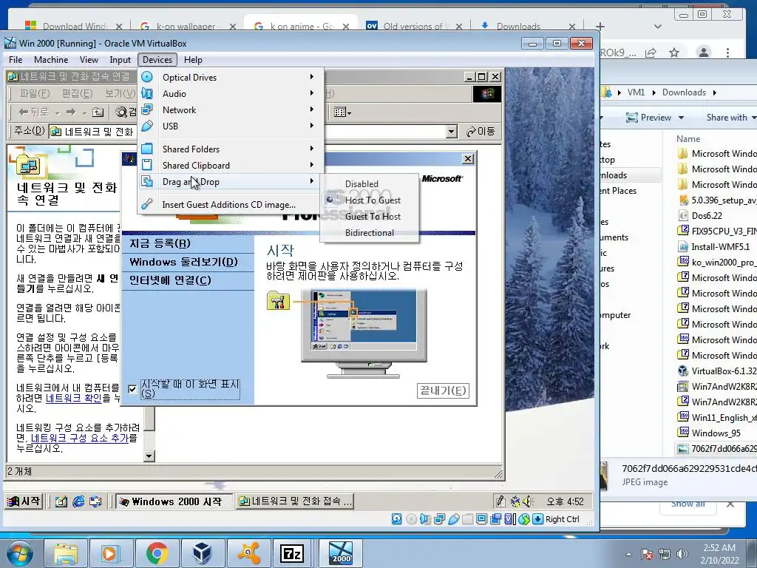Click the Outlook Express quick launch icon
The width and height of the screenshot is (757, 568).
coord(95,502)
